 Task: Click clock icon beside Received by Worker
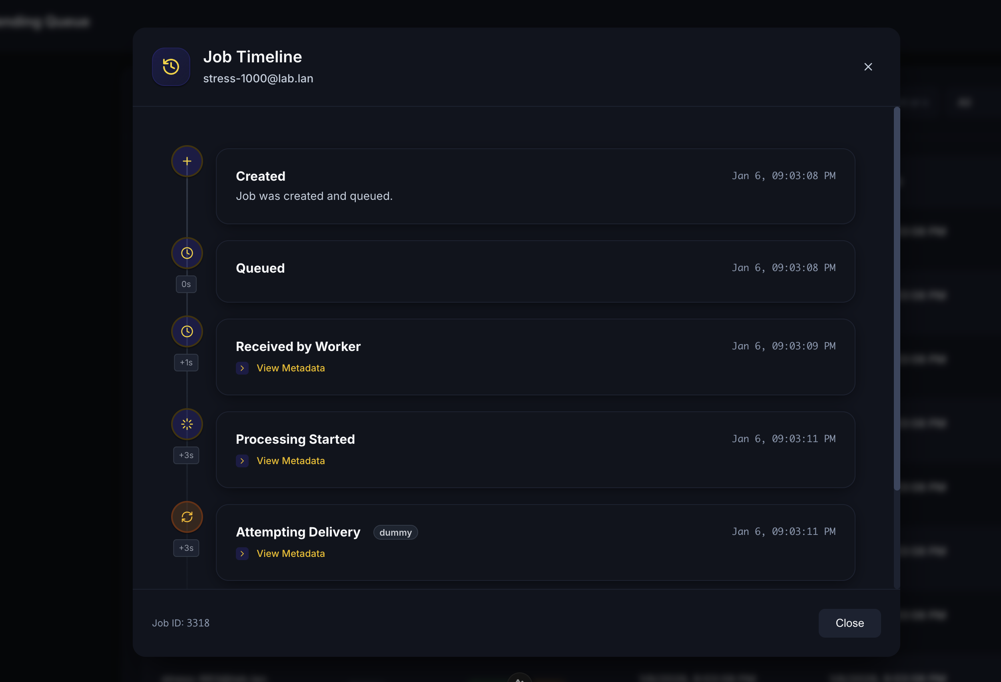point(187,331)
